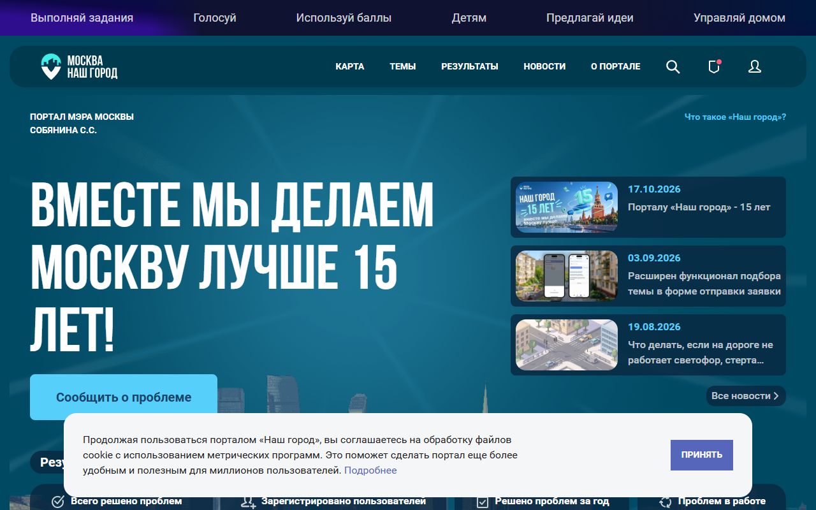
Task: Click the 'Зарегистрировано пользователей' user icon
Action: tap(249, 502)
